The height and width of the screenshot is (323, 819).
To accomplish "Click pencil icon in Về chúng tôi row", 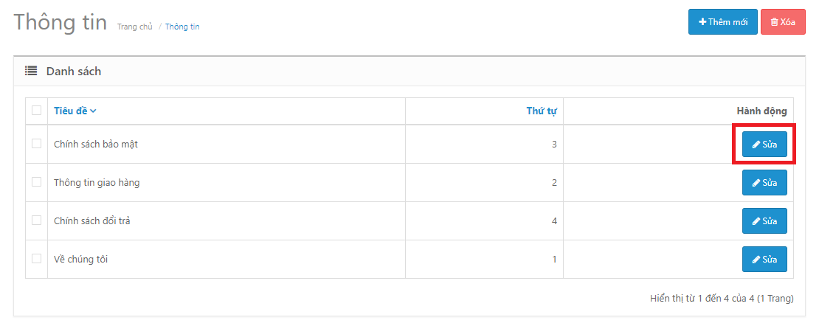I will [756, 260].
